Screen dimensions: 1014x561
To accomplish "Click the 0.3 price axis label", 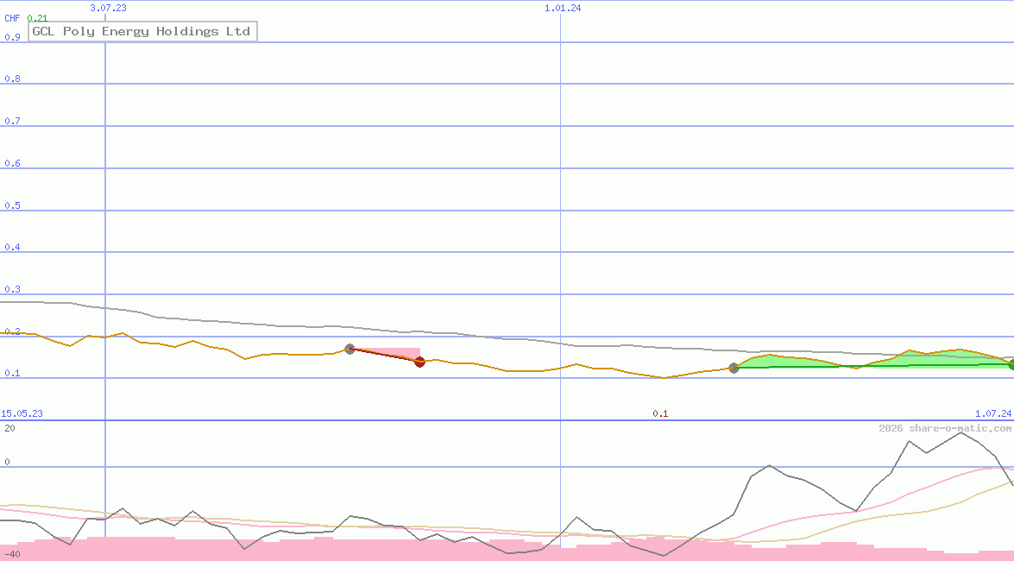I will click(12, 290).
